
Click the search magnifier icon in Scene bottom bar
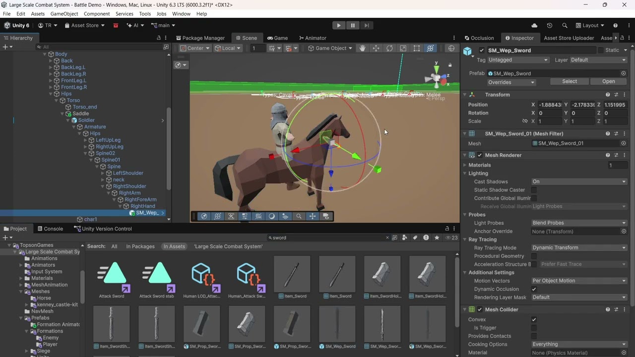299,216
